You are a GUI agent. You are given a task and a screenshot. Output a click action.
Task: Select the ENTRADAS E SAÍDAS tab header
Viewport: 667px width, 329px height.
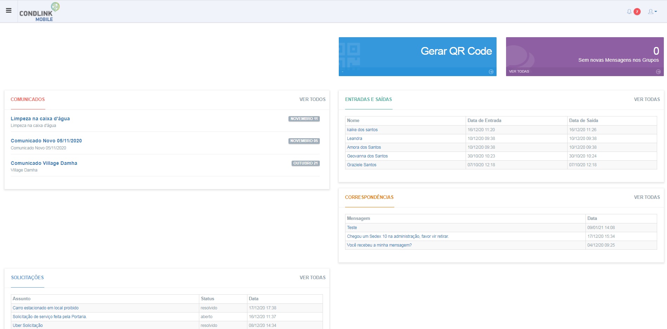[368, 100]
